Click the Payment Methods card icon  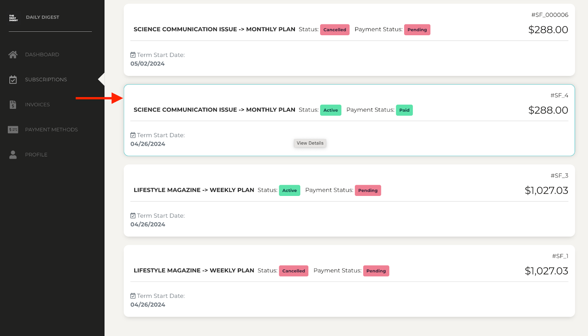(x=13, y=129)
